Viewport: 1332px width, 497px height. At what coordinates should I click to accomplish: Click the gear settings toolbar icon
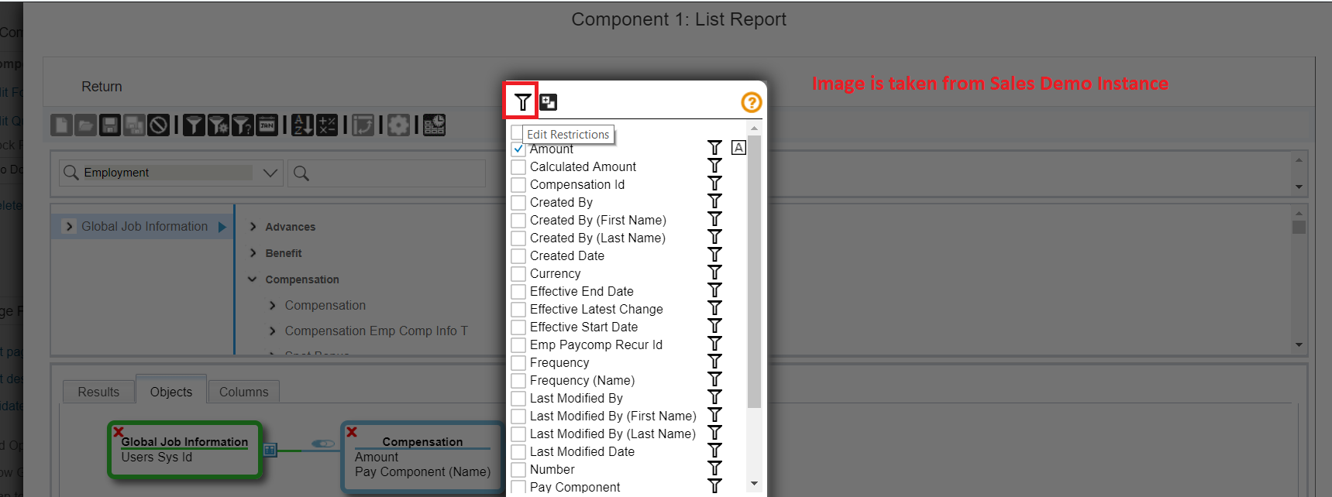pos(398,125)
